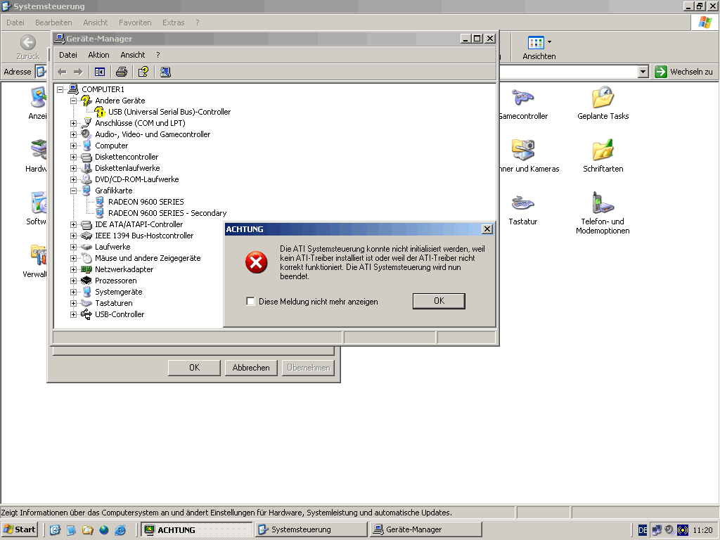Click the first RADEON 9600 SERIES device icon
Viewport: 720px width, 540px height.
100,202
